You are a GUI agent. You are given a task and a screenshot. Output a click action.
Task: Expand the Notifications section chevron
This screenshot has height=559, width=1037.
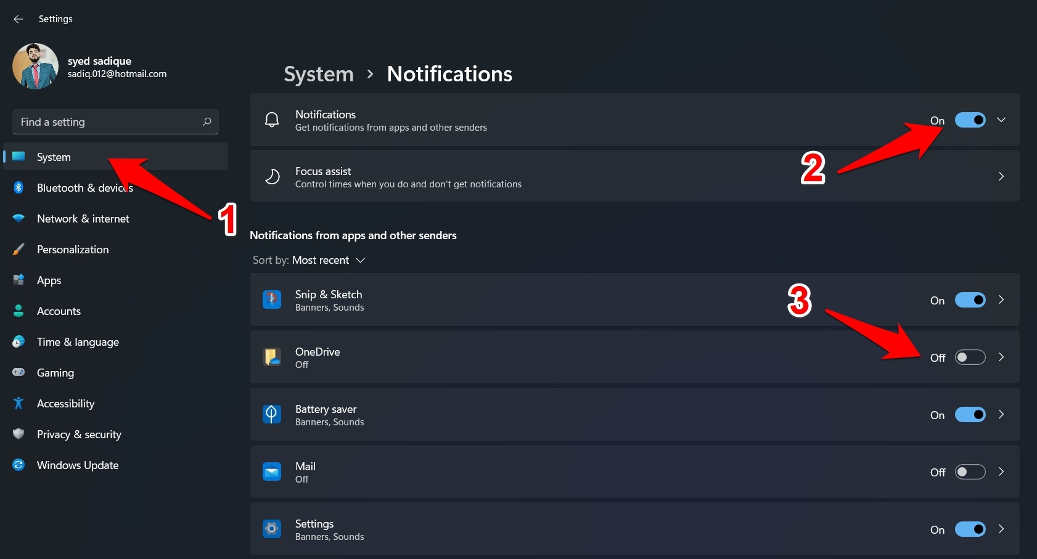1001,120
